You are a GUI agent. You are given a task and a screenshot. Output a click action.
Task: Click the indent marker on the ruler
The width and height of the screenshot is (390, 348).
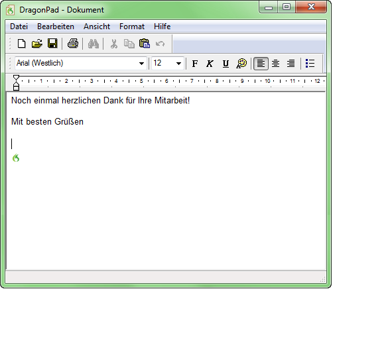16,83
